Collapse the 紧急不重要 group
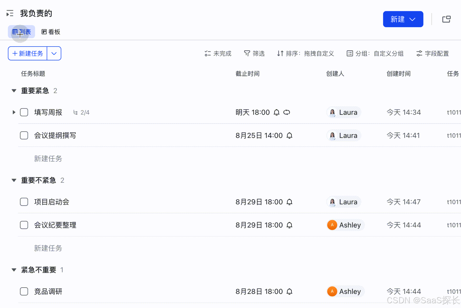The height and width of the screenshot is (308, 461). click(14, 270)
